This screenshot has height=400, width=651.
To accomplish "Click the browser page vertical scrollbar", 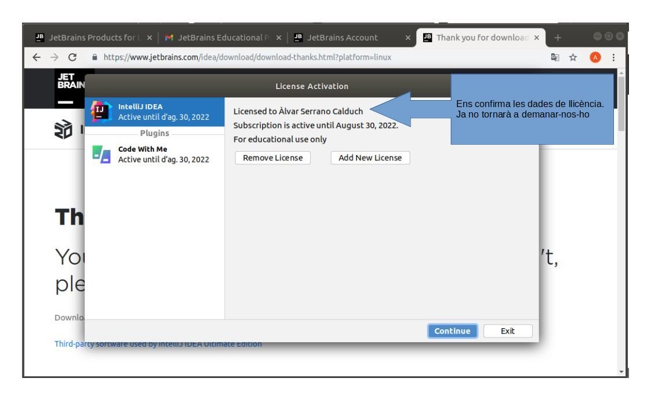I will click(621, 104).
